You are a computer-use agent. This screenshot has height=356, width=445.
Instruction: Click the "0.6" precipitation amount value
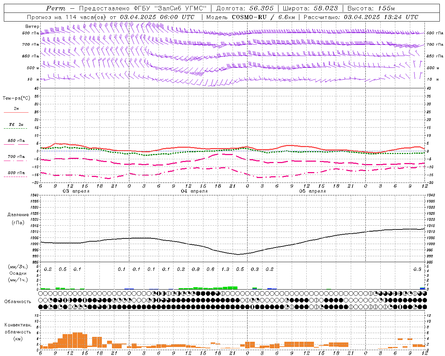[210, 269]
